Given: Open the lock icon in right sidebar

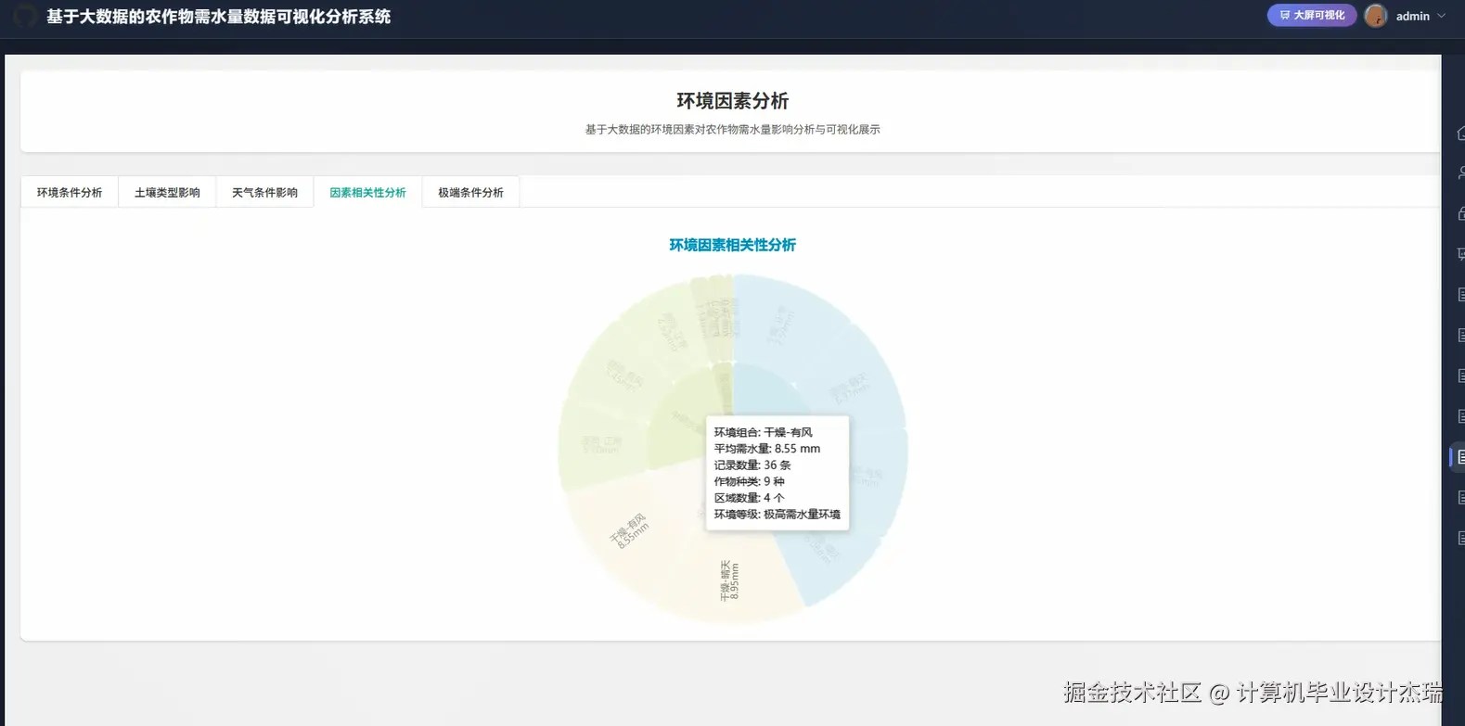Looking at the screenshot, I should click(1460, 213).
